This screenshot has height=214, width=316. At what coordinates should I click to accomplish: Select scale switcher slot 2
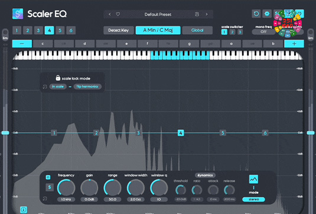(232, 32)
